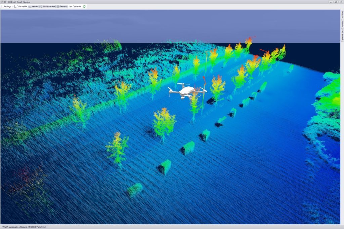Expand the Camera dropdown arrow
The image size is (344, 229).
pos(81,6)
